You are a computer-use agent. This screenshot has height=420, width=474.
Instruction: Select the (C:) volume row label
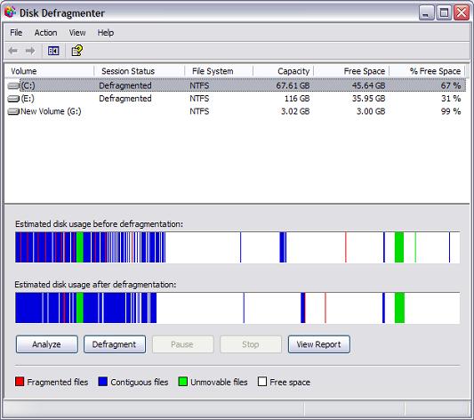click(28, 86)
